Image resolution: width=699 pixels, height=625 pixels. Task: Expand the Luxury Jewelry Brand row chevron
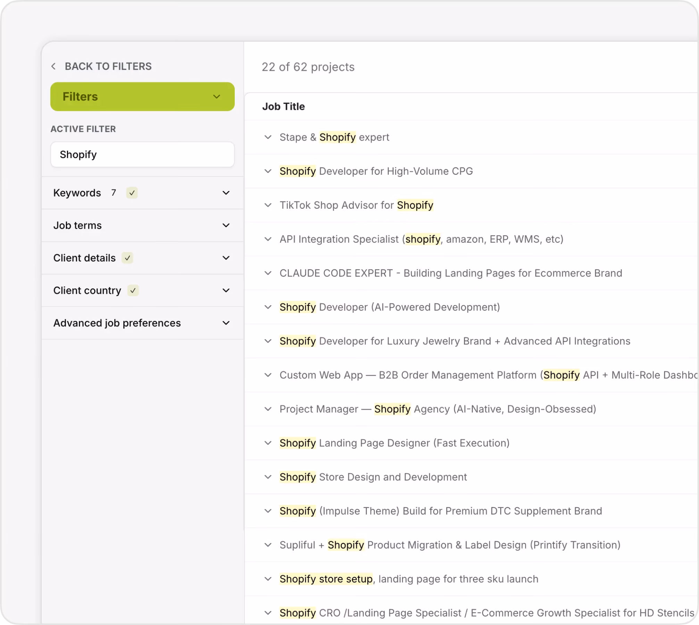(x=268, y=341)
